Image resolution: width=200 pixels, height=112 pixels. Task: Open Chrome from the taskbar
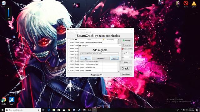pos(69,110)
